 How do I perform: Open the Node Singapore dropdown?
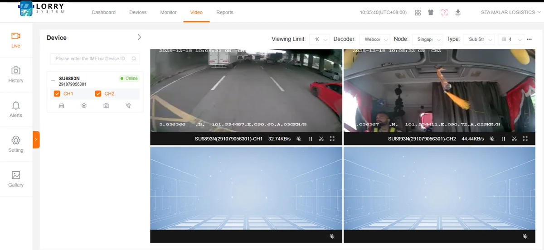pyautogui.click(x=427, y=39)
